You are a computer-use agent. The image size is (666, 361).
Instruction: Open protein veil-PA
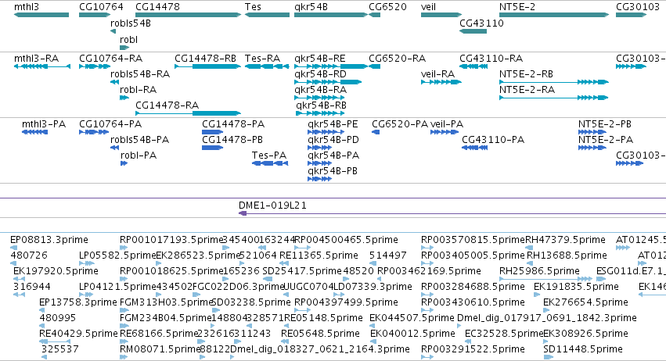445,132
